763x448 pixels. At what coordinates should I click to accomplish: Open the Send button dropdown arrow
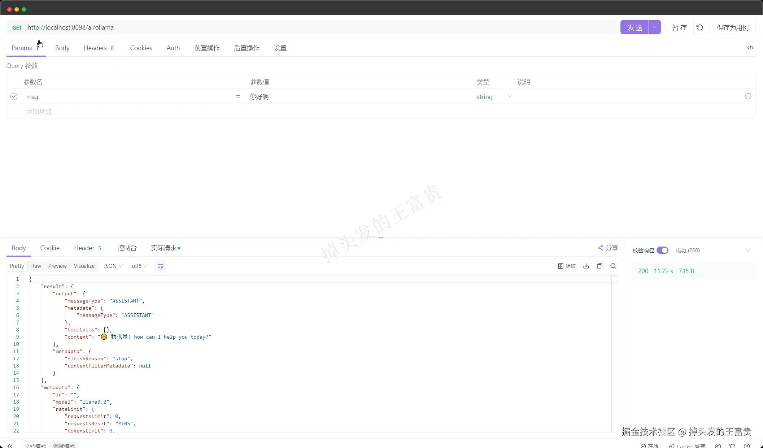(x=654, y=27)
